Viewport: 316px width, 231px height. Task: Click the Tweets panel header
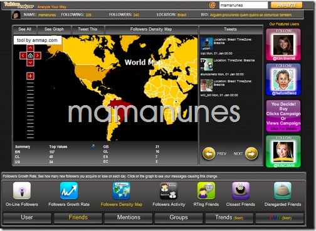point(230,29)
